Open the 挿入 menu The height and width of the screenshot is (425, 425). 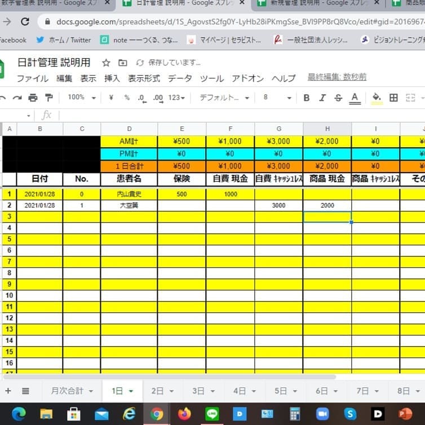click(112, 78)
